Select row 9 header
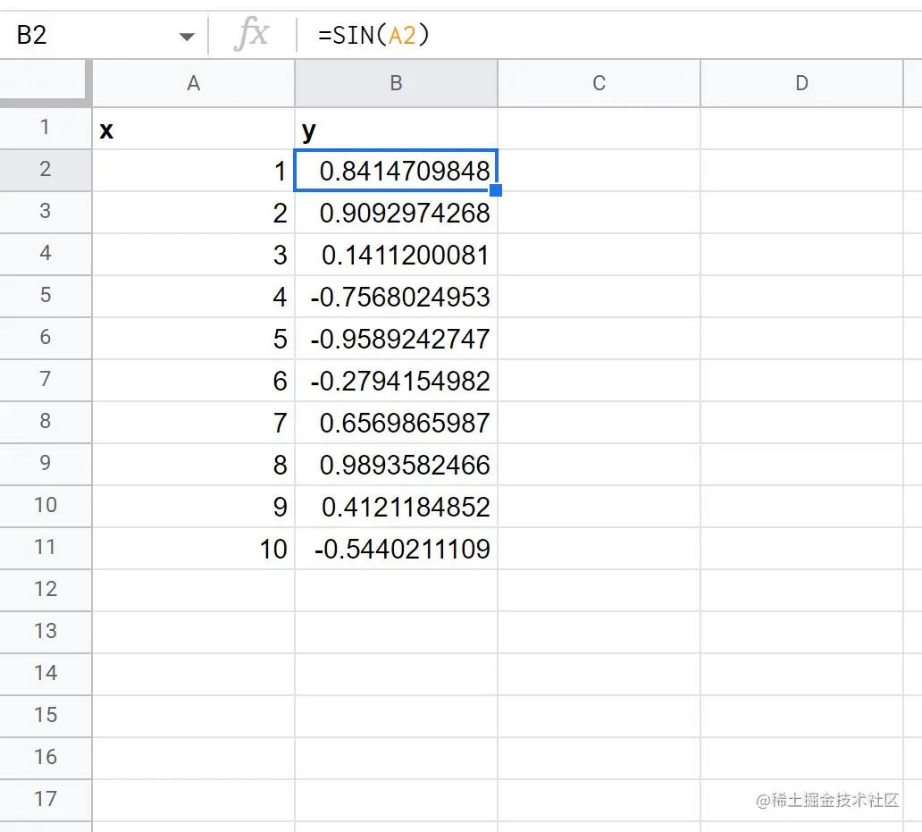The height and width of the screenshot is (832, 922). pyautogui.click(x=46, y=464)
